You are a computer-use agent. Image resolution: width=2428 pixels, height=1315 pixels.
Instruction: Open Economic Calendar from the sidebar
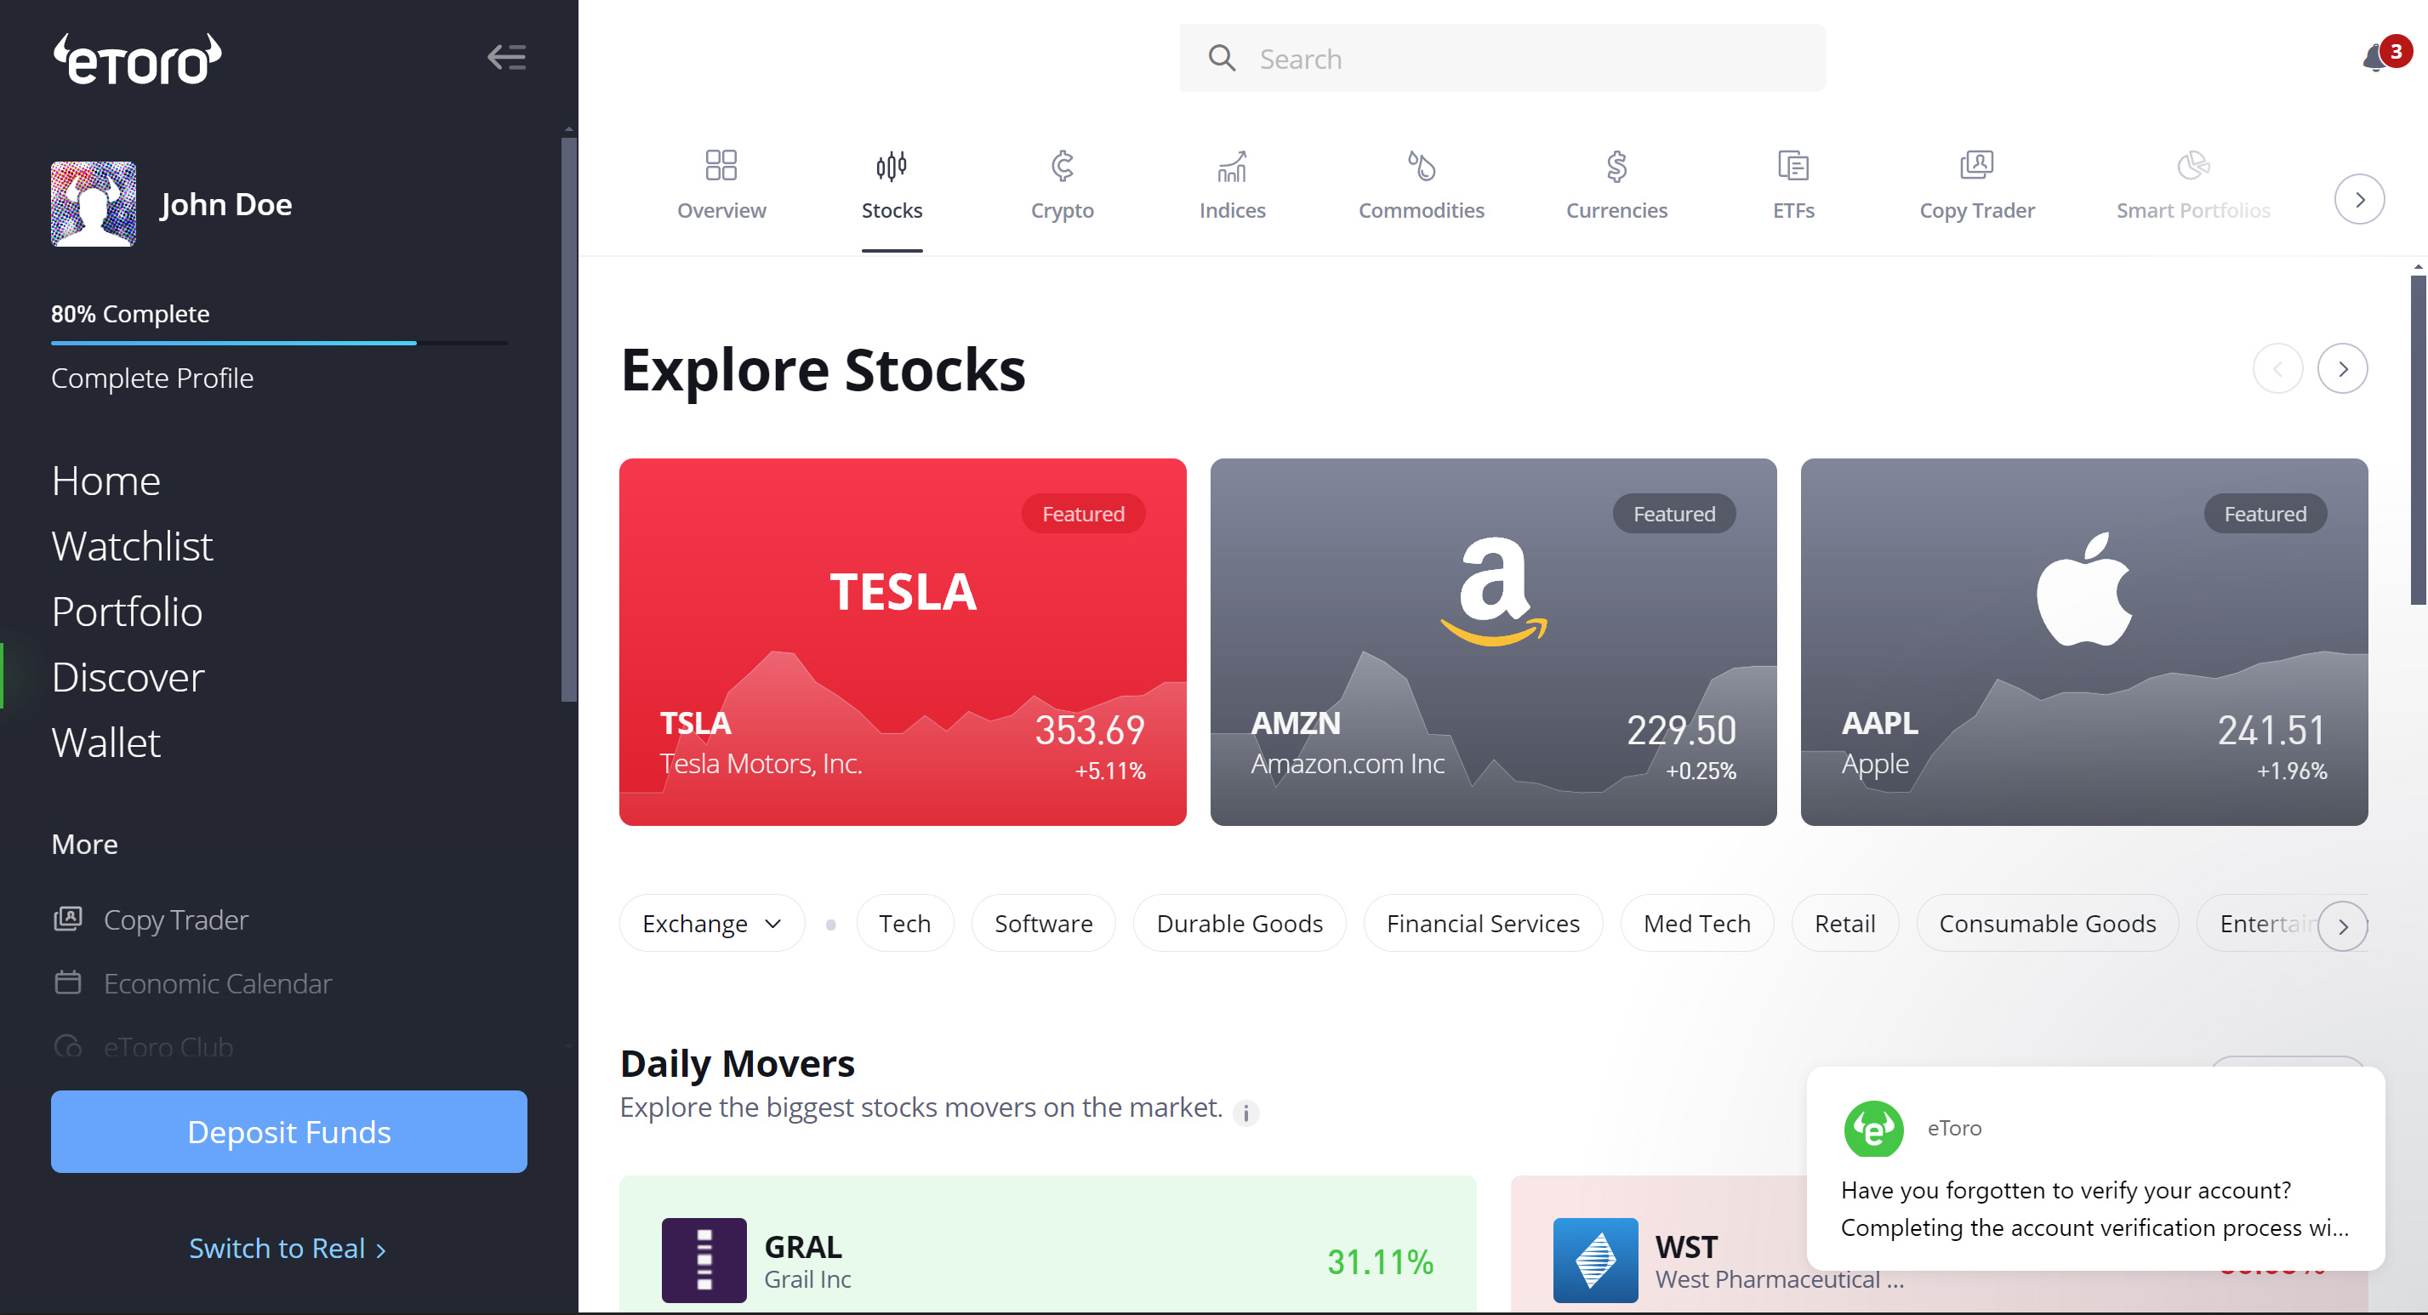click(x=217, y=983)
